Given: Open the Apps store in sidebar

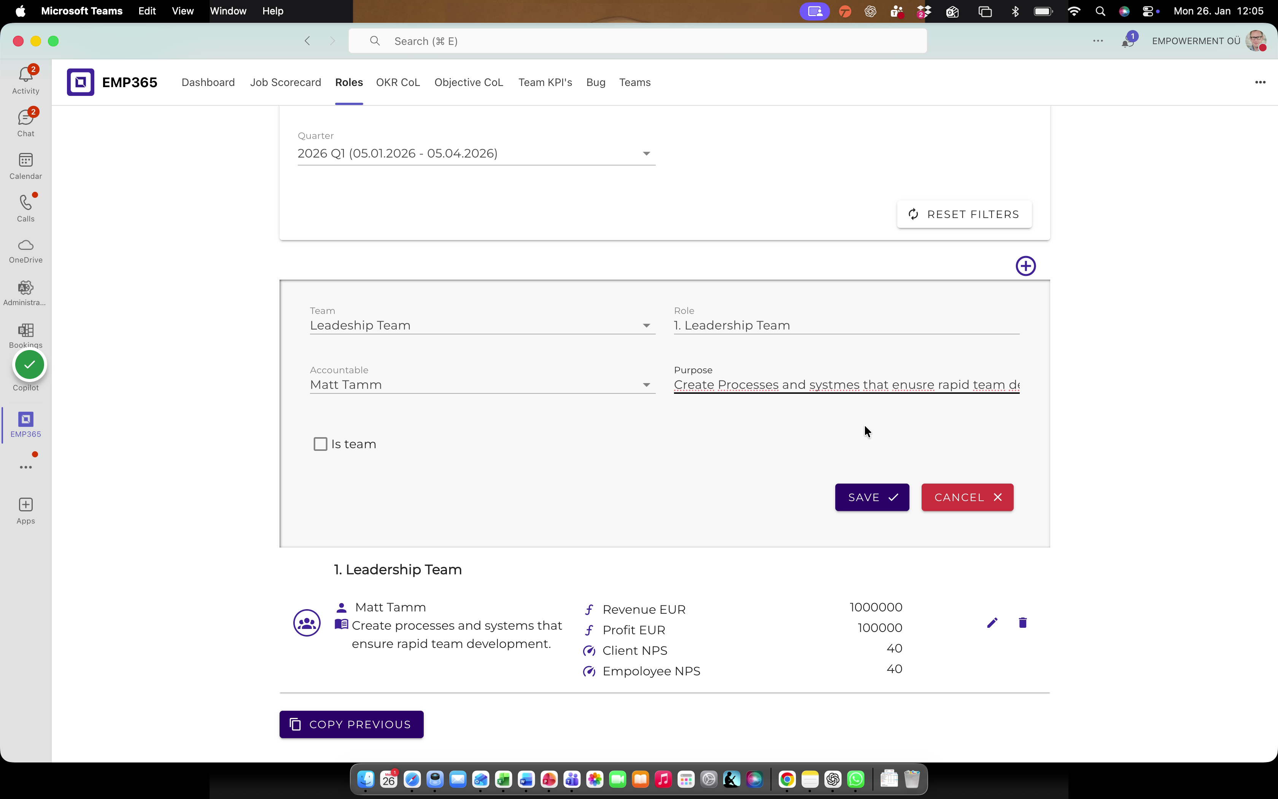Looking at the screenshot, I should 25,511.
